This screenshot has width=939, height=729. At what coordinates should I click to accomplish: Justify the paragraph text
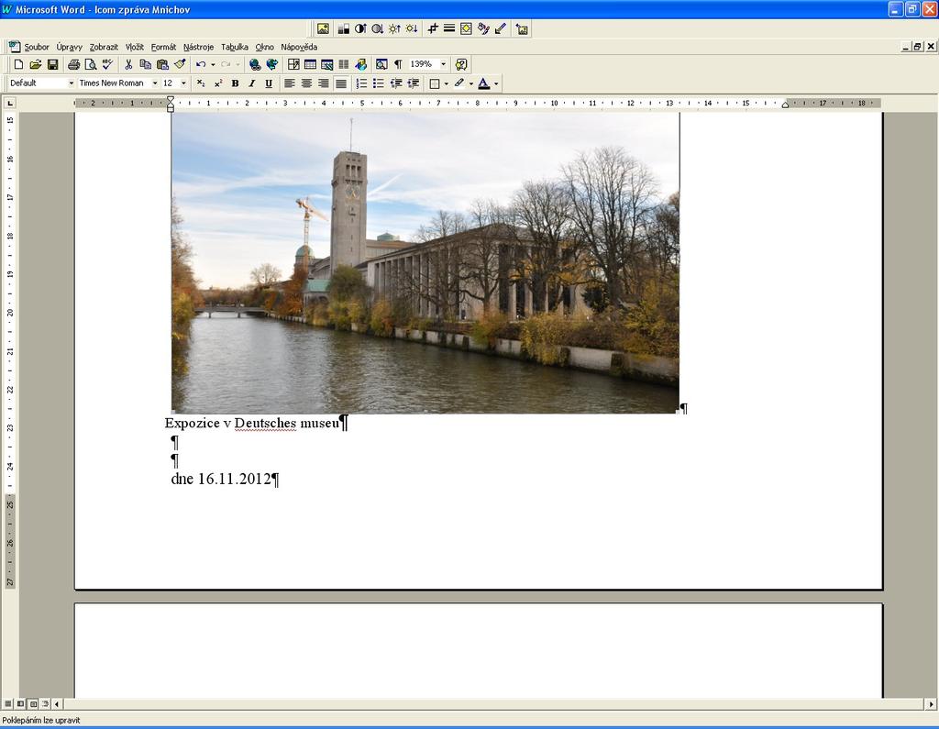[341, 83]
